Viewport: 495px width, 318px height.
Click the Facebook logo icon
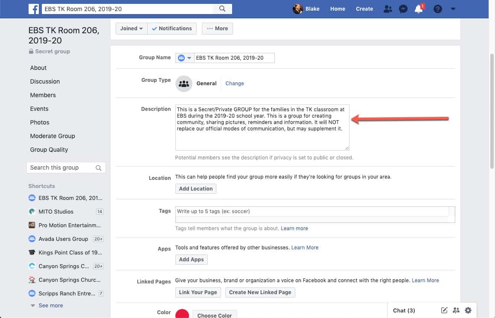coord(34,9)
